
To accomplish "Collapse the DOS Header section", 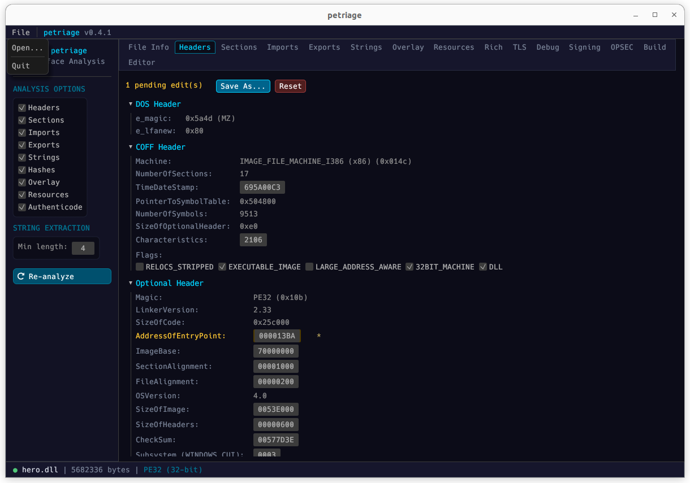I will coord(130,104).
